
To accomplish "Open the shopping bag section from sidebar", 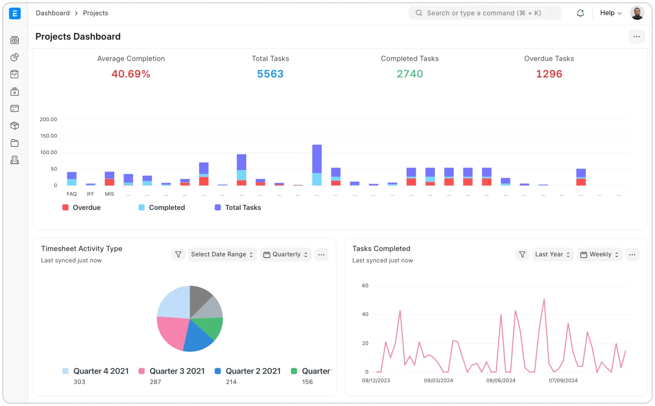I will click(14, 74).
